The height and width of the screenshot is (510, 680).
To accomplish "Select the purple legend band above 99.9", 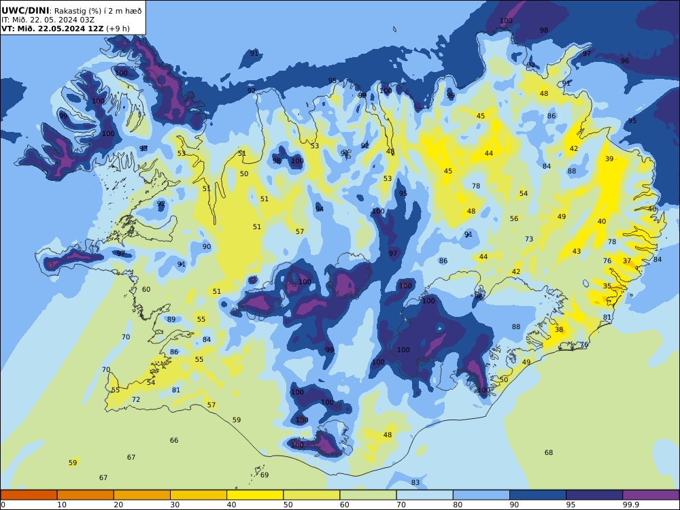I will 651,495.
